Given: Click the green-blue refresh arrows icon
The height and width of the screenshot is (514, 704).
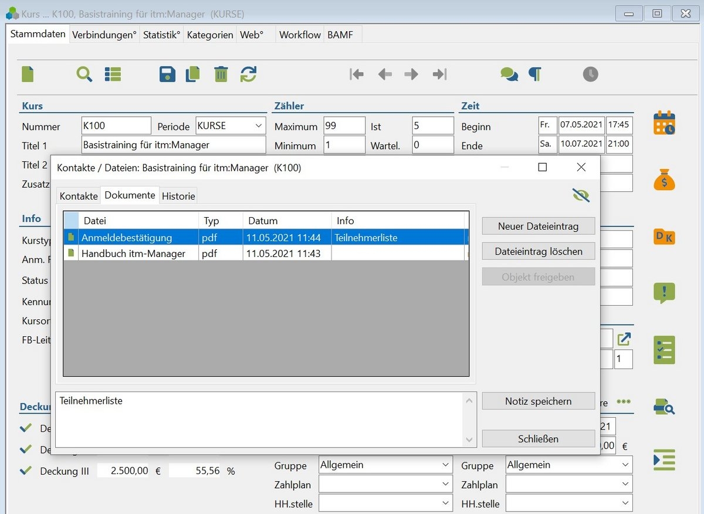Looking at the screenshot, I should pyautogui.click(x=248, y=74).
